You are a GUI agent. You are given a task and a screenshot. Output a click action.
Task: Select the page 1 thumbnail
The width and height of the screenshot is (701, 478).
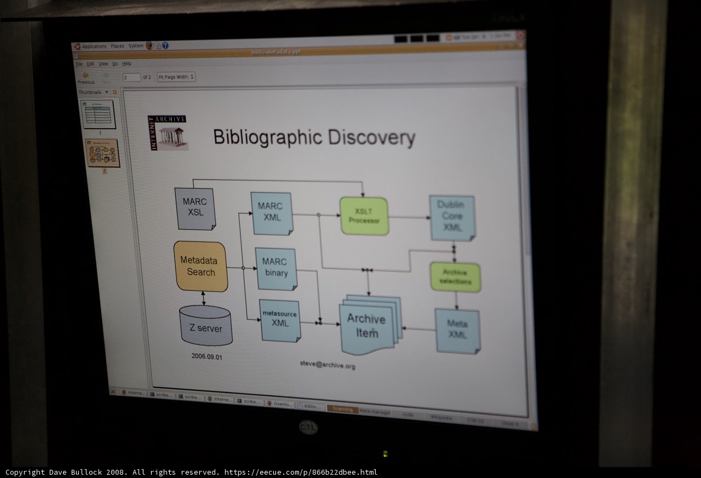(99, 114)
